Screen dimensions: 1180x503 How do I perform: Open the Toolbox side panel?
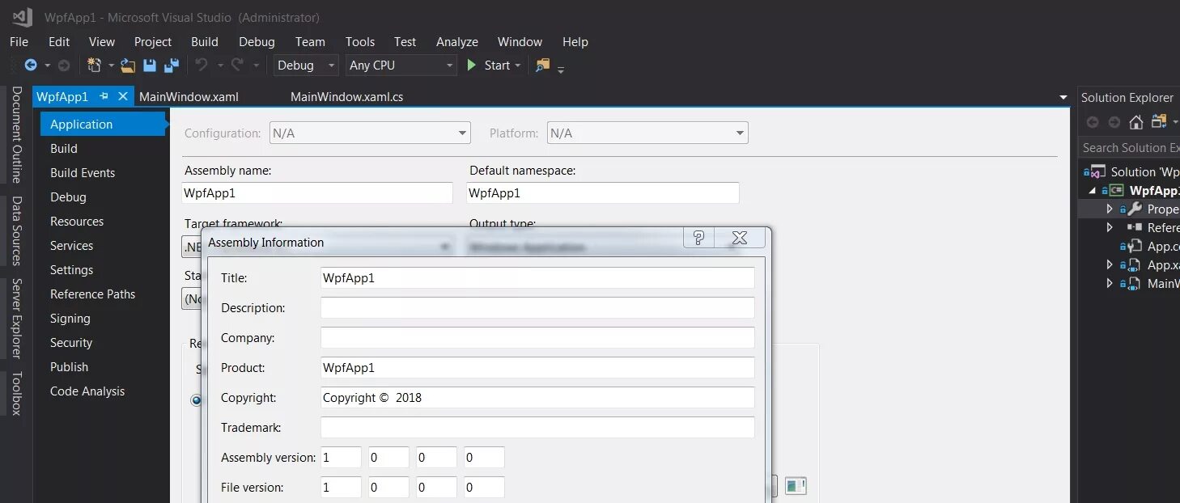click(16, 393)
